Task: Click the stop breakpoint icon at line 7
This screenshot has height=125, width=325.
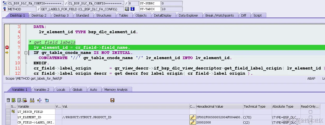Action: tap(7, 47)
